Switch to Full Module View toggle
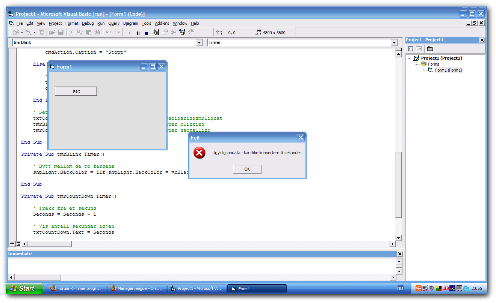This screenshot has height=303, width=496. click(x=18, y=244)
